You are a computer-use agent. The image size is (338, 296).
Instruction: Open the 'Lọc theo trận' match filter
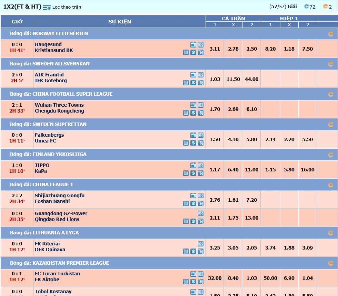click(x=62, y=7)
